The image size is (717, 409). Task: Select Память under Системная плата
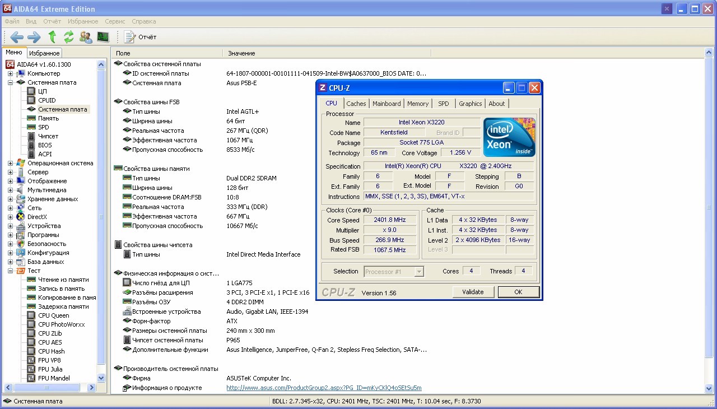coord(48,118)
